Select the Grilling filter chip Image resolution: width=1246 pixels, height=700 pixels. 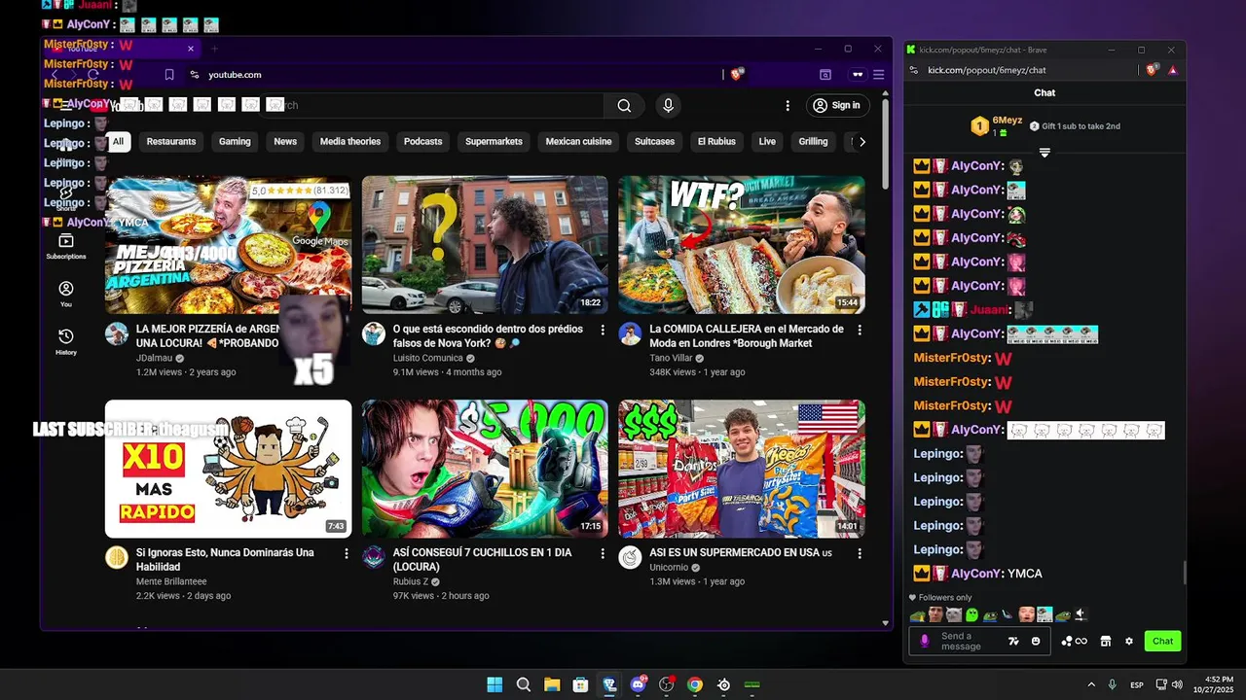coord(813,141)
